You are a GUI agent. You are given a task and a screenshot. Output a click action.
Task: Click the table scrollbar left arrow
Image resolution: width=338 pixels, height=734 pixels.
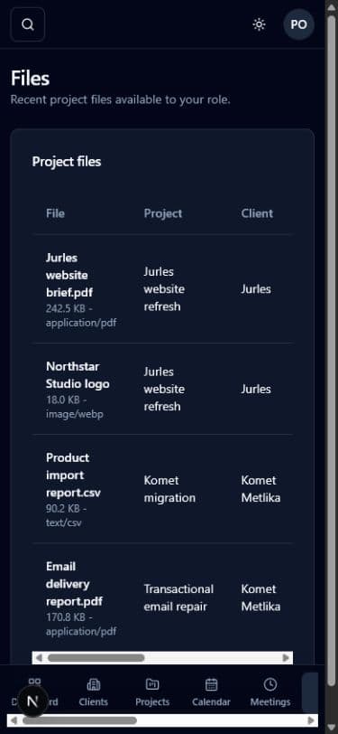(x=39, y=658)
